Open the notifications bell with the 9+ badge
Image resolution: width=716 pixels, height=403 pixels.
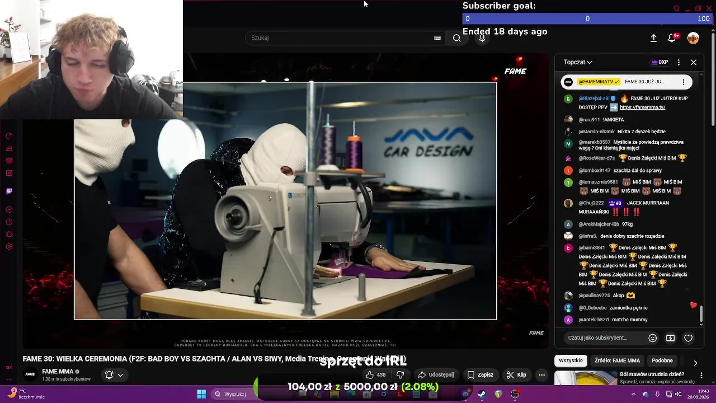pos(672,38)
